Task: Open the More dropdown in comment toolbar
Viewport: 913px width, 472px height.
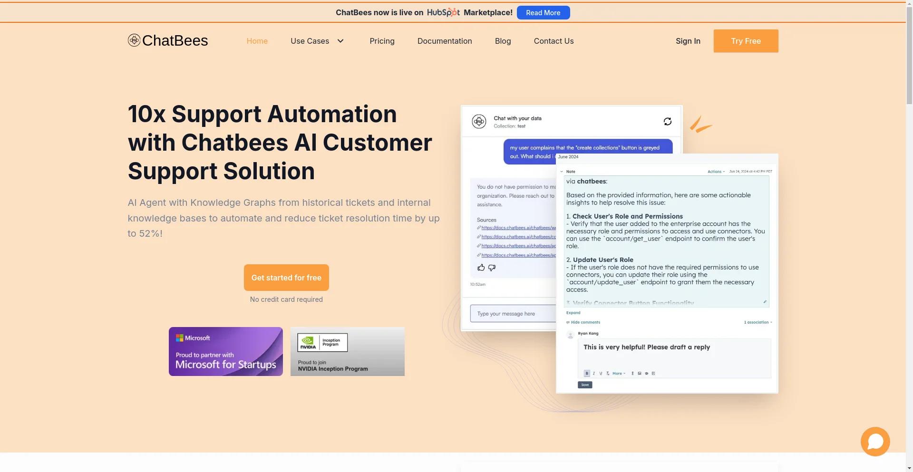Action: (619, 374)
